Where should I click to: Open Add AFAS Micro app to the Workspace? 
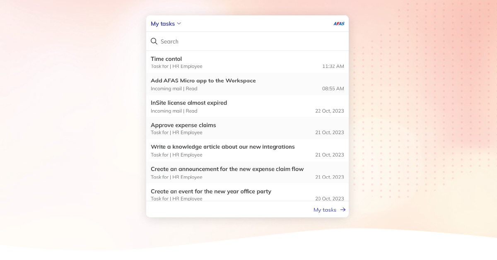point(203,81)
